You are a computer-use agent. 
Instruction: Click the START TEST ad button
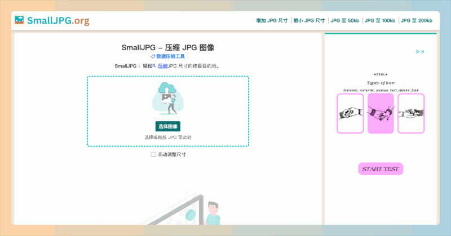click(381, 169)
